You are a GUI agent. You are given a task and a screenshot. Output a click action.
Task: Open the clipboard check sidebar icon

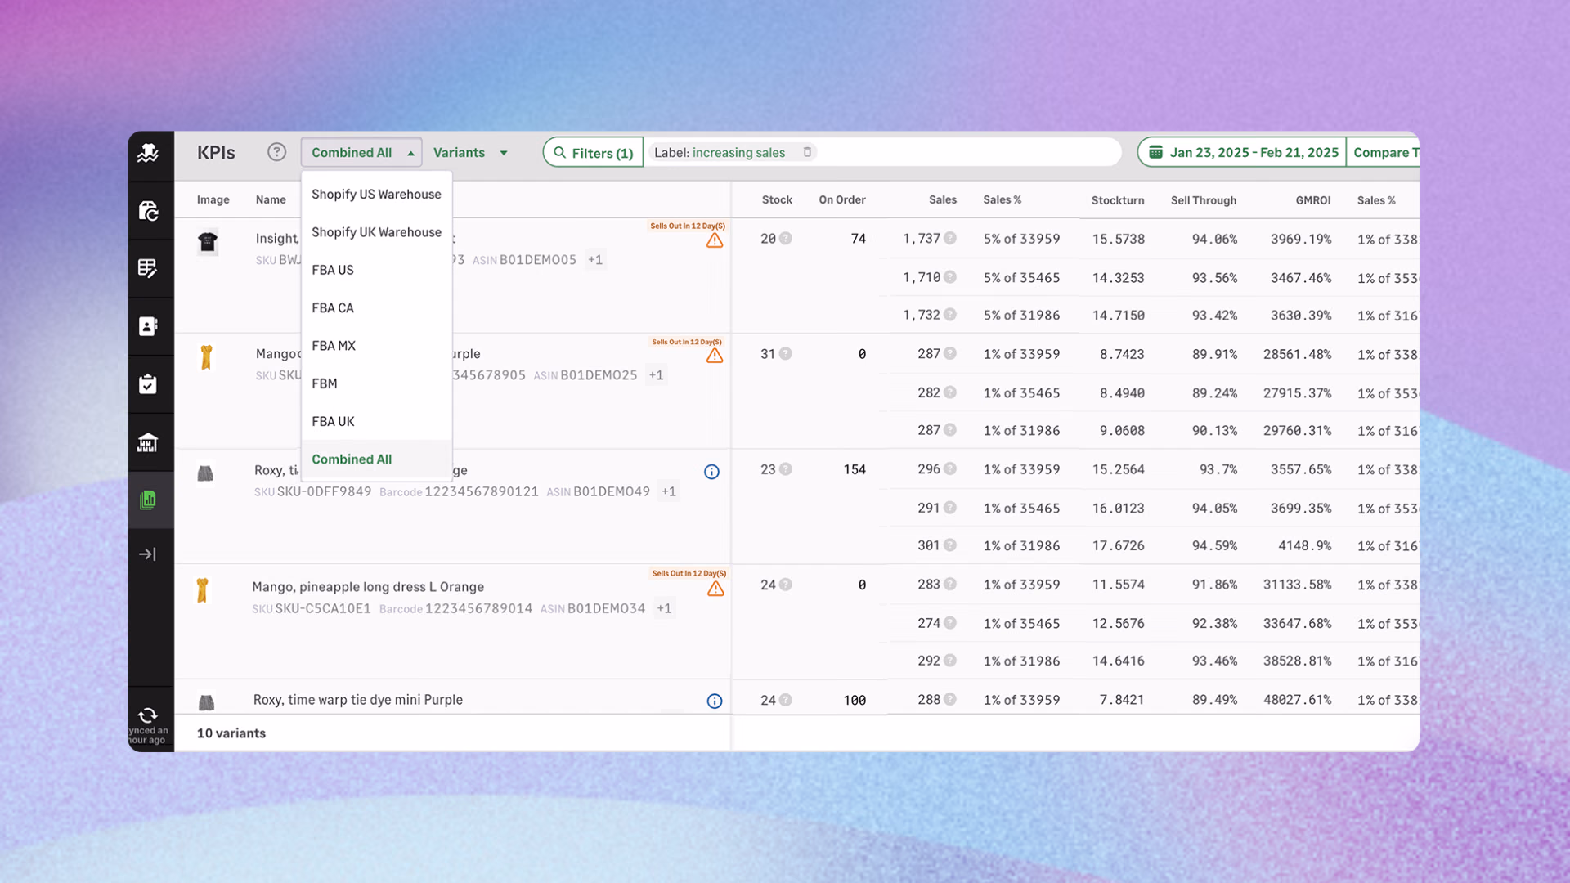148,384
